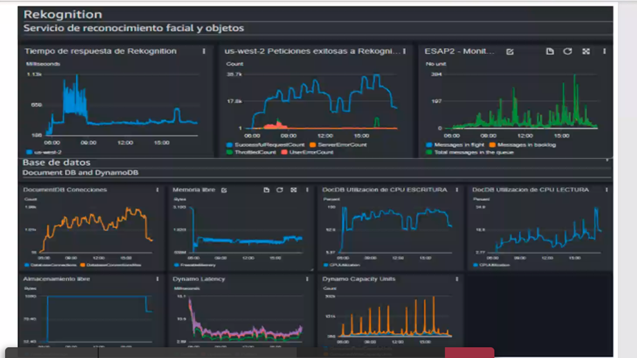Screen dimensions: 637x358
Task: Open options menu for us-west-2 Peticiones exitosas widget
Action: click(404, 51)
